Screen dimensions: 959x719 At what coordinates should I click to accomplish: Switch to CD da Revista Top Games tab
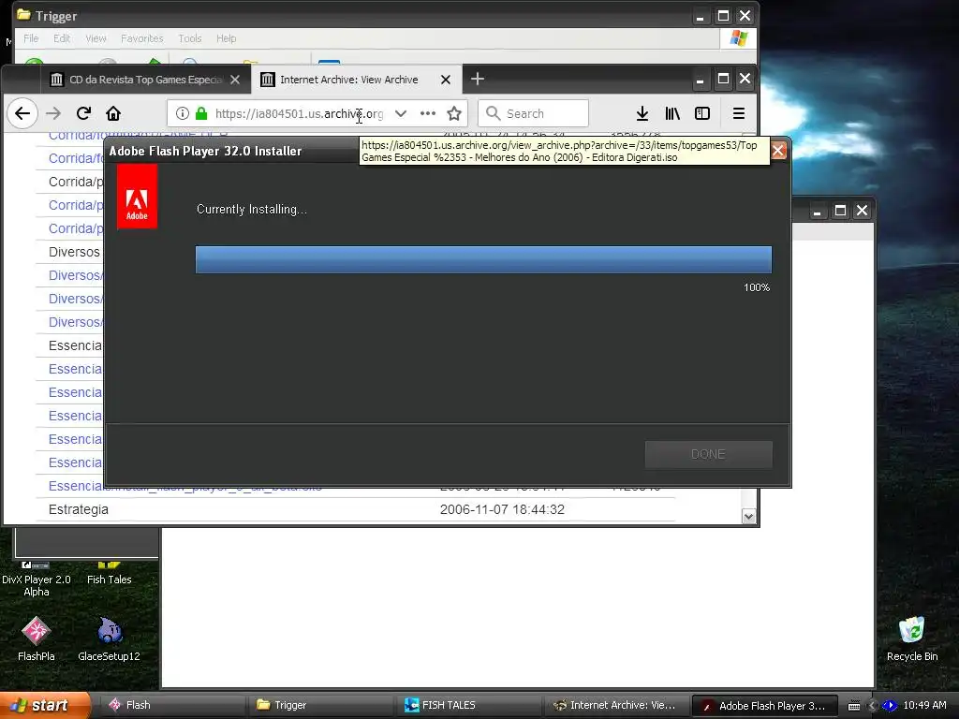pyautogui.click(x=145, y=80)
